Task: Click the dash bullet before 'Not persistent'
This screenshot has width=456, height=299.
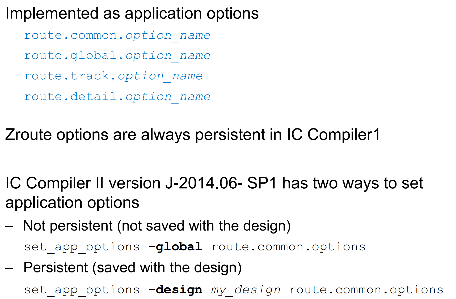Action: pyautogui.click(x=9, y=227)
